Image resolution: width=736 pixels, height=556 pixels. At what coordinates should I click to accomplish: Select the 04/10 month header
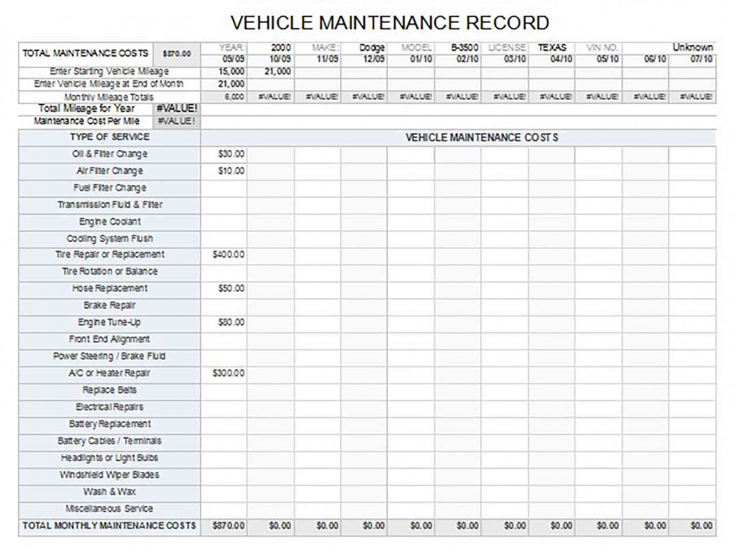(551, 59)
